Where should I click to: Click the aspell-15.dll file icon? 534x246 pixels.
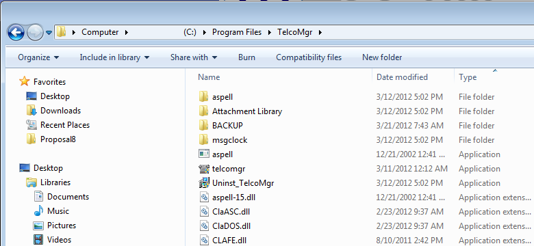[203, 197]
